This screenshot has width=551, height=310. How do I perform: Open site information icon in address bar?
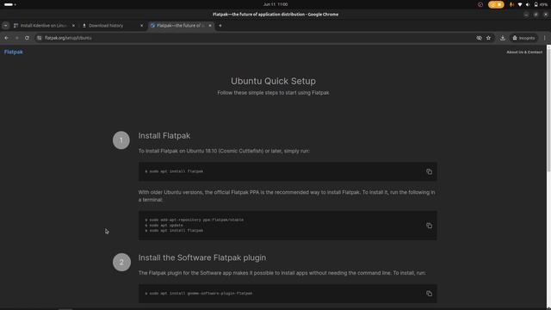tap(40, 38)
